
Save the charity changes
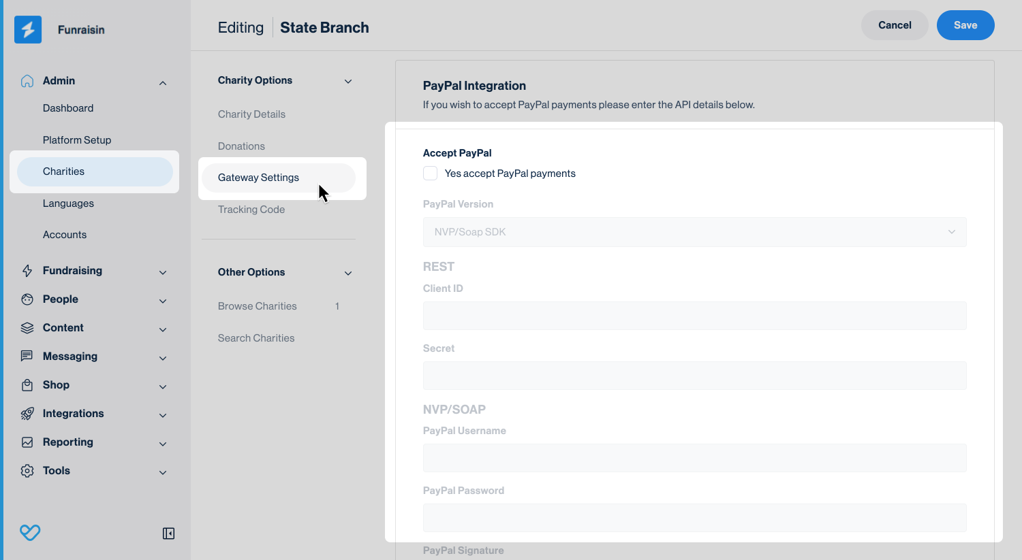click(x=965, y=25)
